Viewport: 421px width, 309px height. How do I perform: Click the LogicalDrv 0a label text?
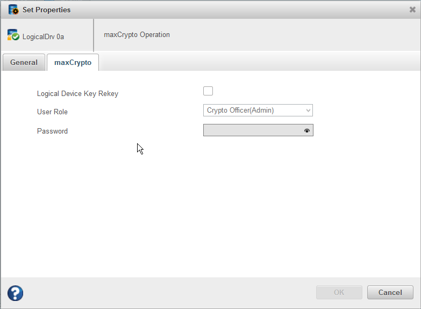tap(43, 37)
